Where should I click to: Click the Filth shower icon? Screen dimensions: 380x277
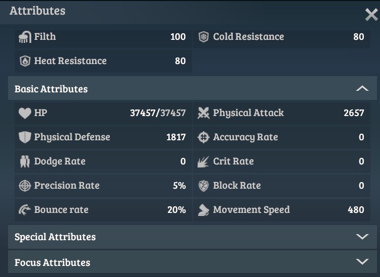[25, 37]
